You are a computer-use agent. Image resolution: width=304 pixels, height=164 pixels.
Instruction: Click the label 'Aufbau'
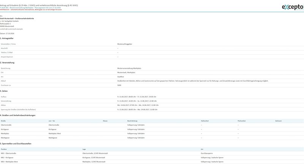coord(3,97)
